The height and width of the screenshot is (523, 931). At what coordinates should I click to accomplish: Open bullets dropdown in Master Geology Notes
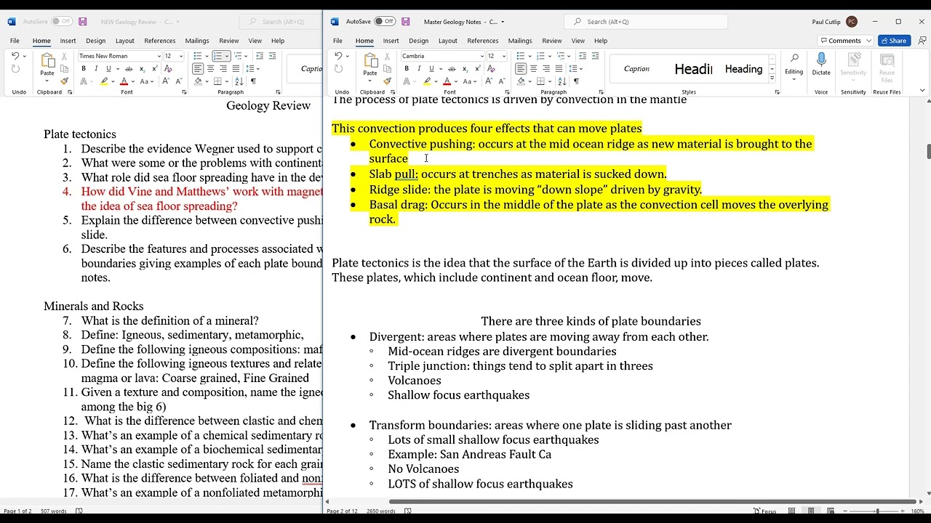(x=530, y=56)
